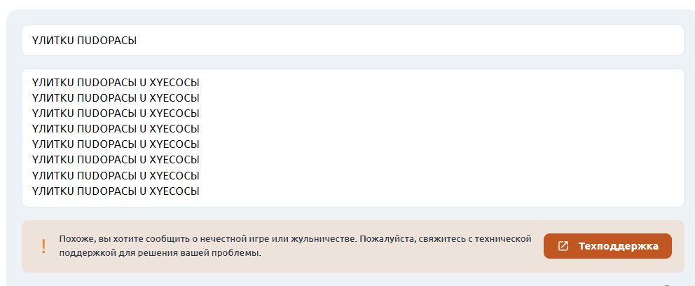Place cursor in second line of message text
This screenshot has width=695, height=286.
tap(115, 98)
